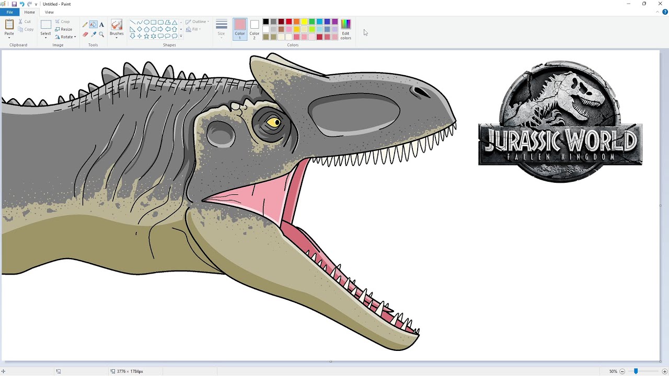669x376 pixels.
Task: Choose the Oval shape
Action: tap(147, 22)
